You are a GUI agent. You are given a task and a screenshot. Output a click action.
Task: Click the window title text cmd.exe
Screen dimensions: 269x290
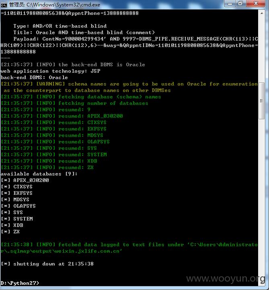tap(55, 5)
